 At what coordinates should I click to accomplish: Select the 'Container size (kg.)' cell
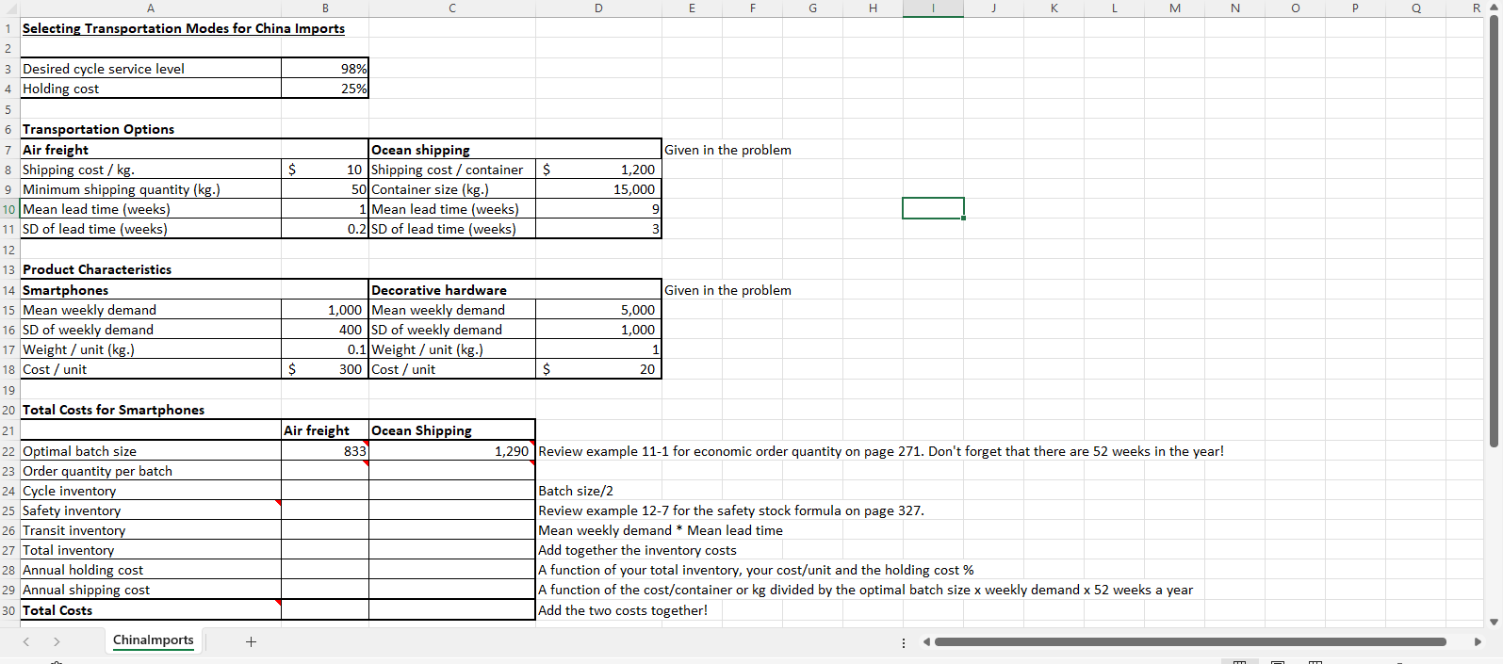[452, 189]
